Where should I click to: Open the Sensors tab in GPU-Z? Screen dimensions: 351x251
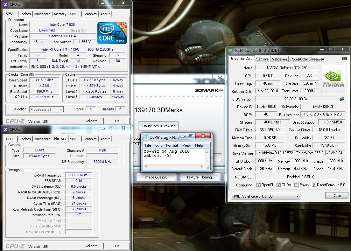(x=262, y=59)
